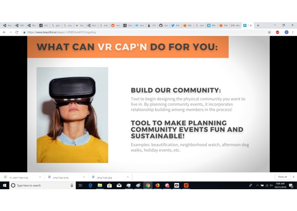Open File Explorer from the taskbar

click(x=100, y=185)
